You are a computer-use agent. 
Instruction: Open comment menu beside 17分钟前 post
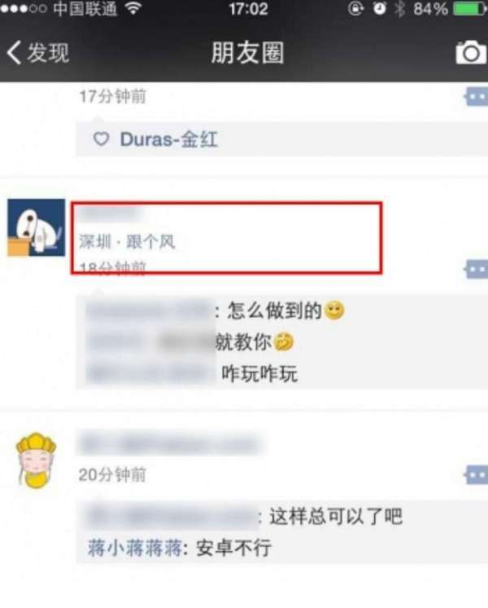pyautogui.click(x=476, y=97)
